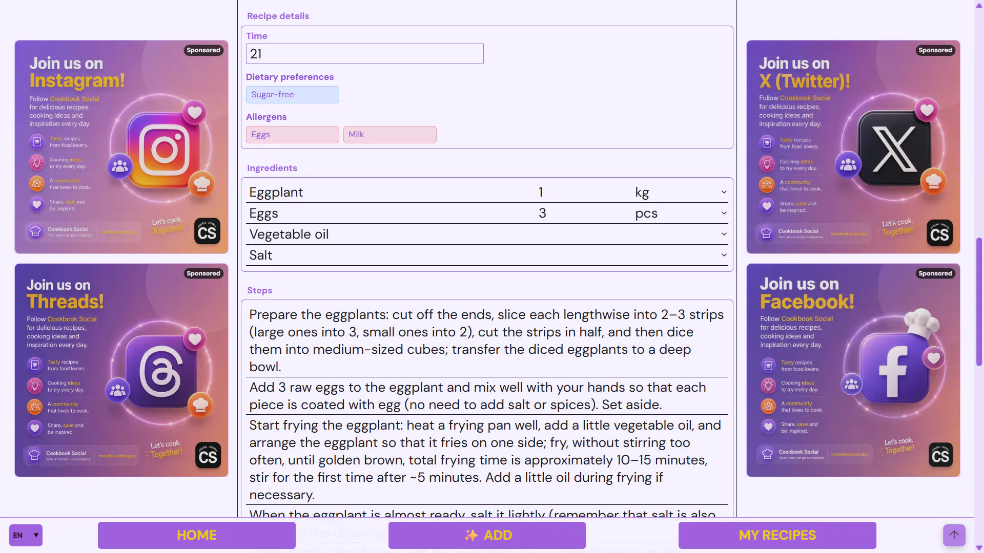984x553 pixels.
Task: Click the chef hat icon on Instagram ad
Action: click(201, 183)
